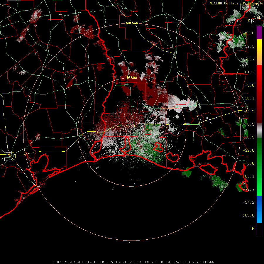The height and width of the screenshot is (264, 264).
Task: Click the -109.8 value on the velocity scale
Action: tap(247, 215)
